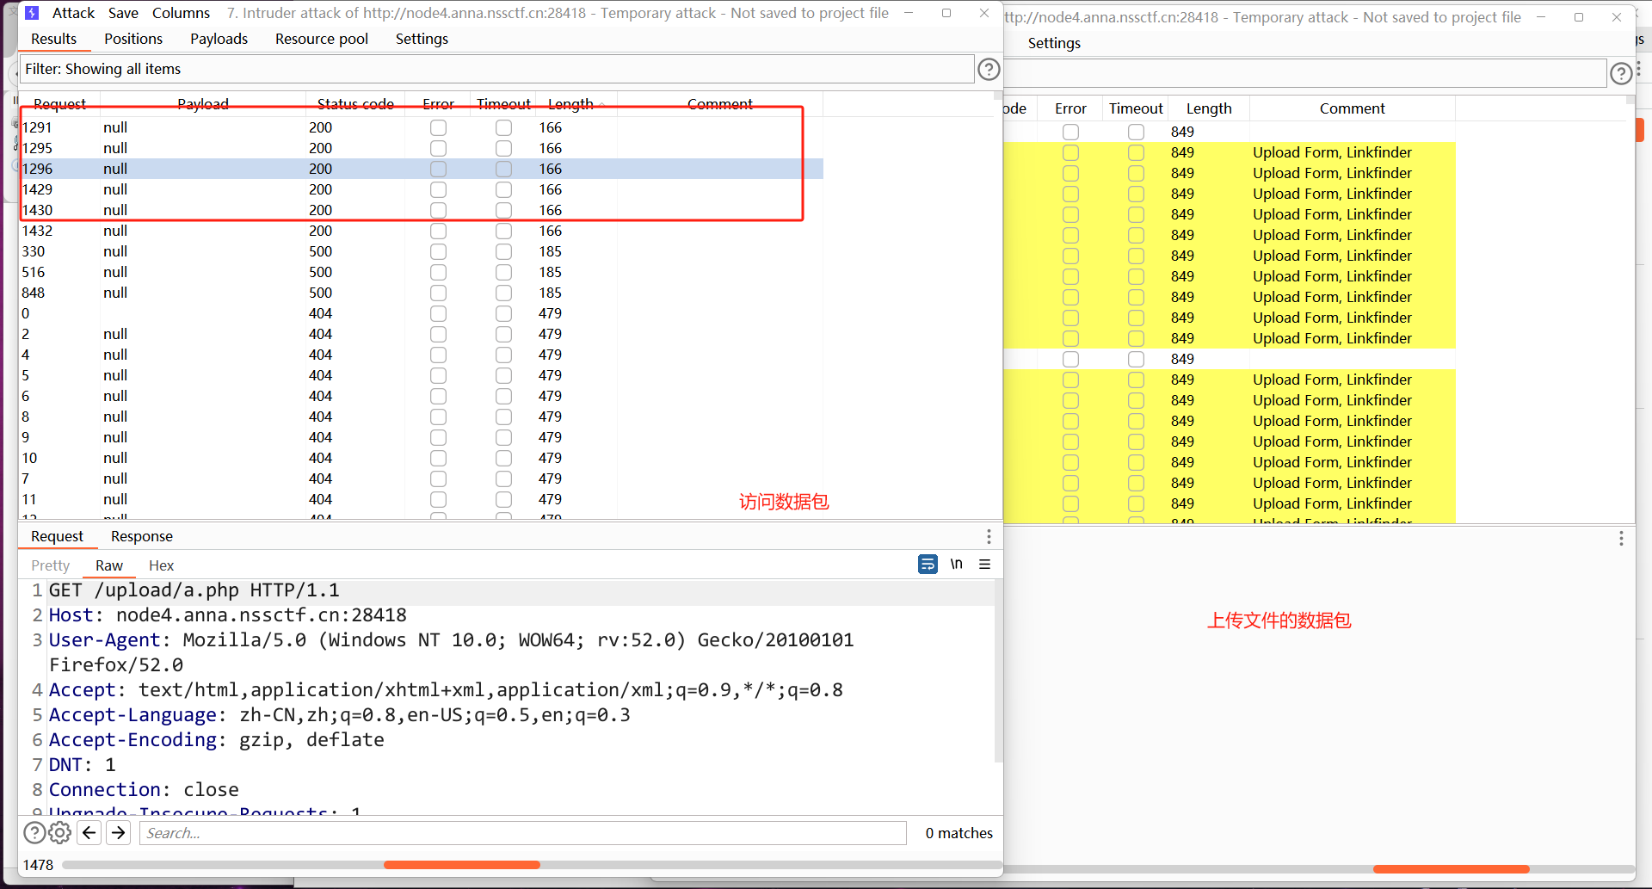Image resolution: width=1652 pixels, height=889 pixels.
Task: Switch to Raw view
Action: 109,565
